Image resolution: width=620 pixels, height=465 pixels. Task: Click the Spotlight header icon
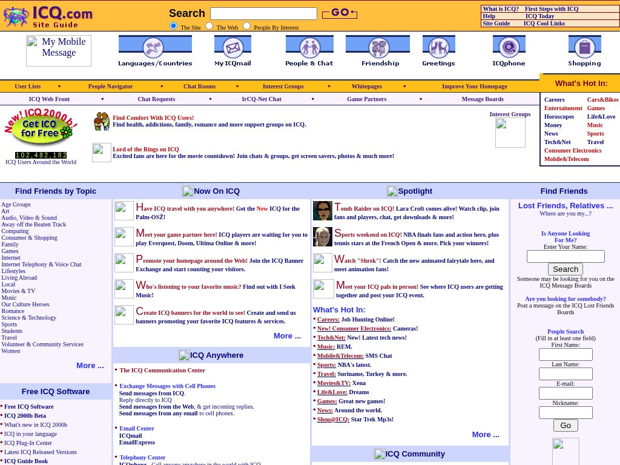[392, 191]
